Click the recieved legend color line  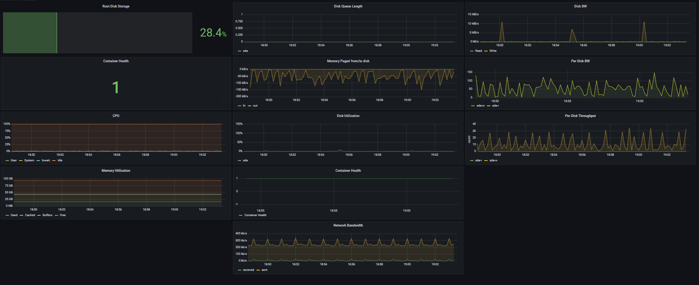[x=240, y=270]
